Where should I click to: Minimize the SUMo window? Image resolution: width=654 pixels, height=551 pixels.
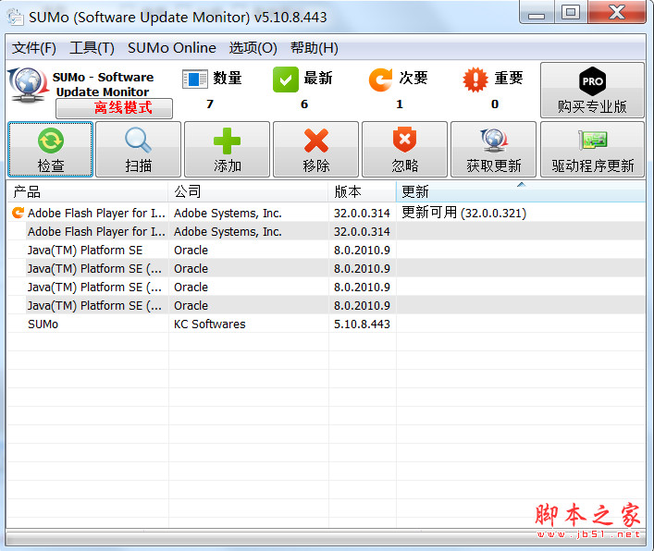pyautogui.click(x=537, y=12)
